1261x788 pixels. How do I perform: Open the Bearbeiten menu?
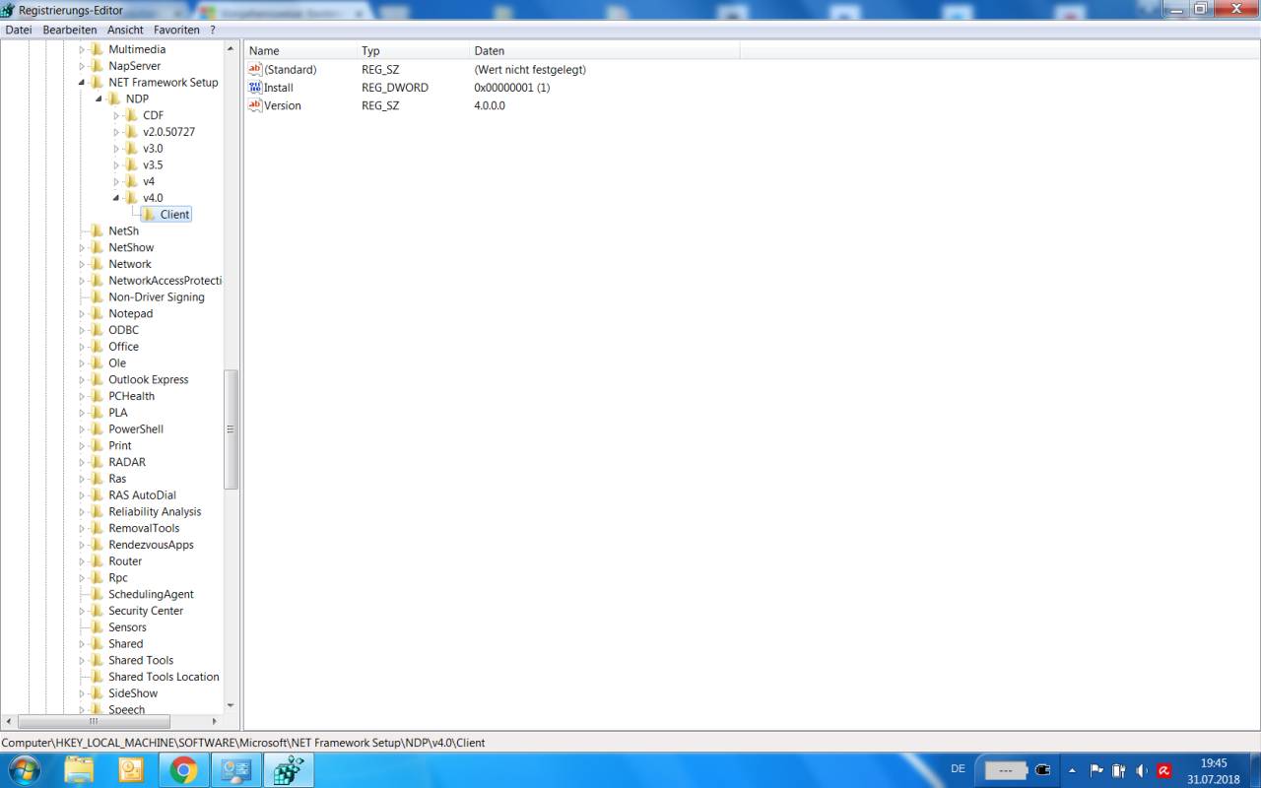(x=70, y=31)
